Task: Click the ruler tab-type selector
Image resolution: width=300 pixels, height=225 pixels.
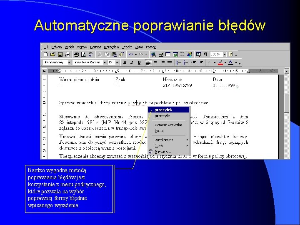Action: pyautogui.click(x=45, y=71)
